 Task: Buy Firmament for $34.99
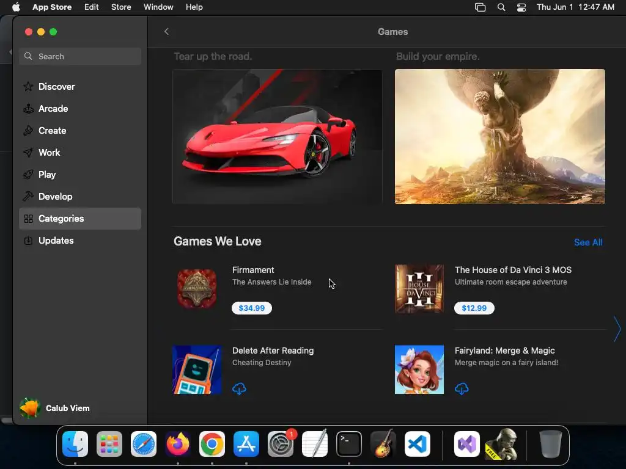click(x=251, y=308)
